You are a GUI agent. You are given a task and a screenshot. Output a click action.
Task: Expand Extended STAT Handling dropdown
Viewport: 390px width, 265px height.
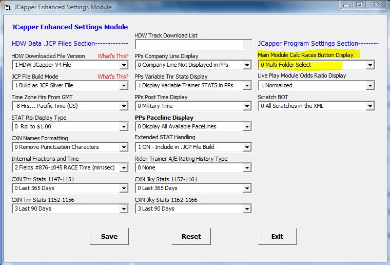pos(247,147)
